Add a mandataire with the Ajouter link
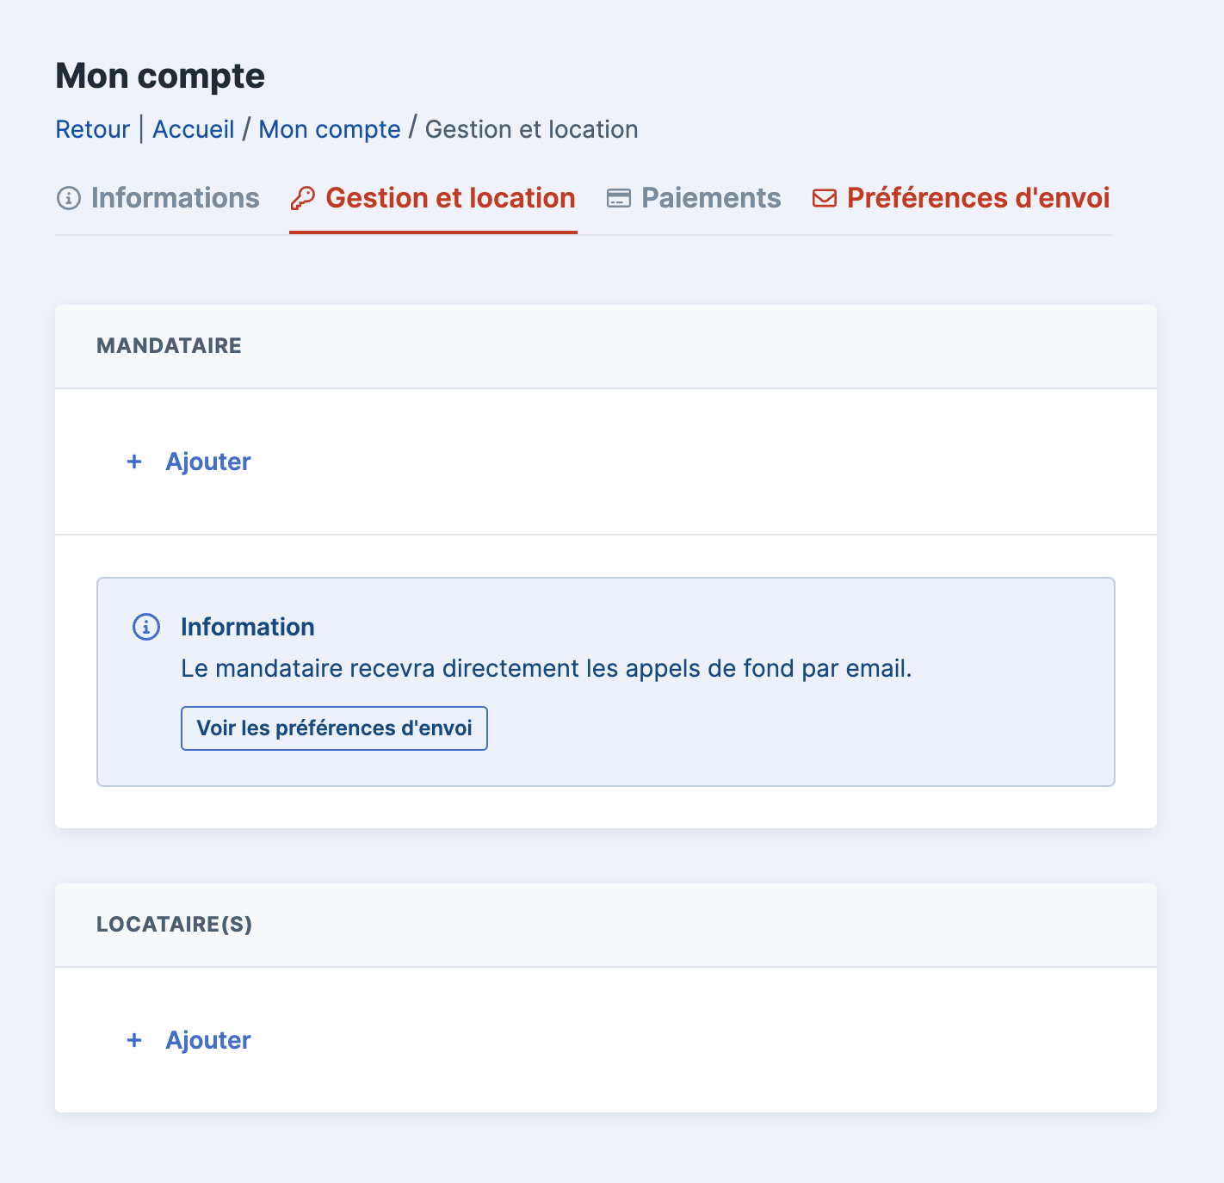Image resolution: width=1224 pixels, height=1183 pixels. 208,462
